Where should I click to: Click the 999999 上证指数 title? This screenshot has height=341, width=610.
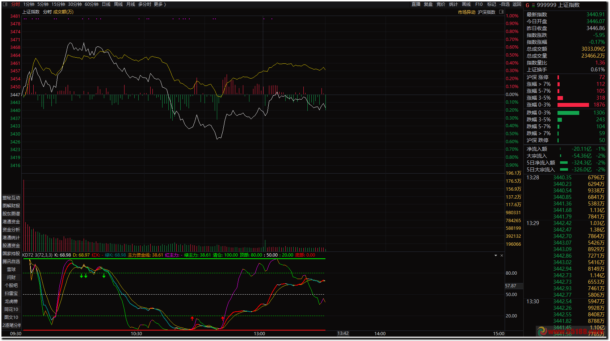pyautogui.click(x=558, y=5)
